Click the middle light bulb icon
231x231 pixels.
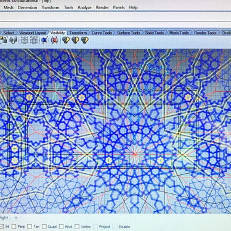pos(75,40)
